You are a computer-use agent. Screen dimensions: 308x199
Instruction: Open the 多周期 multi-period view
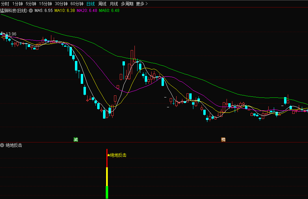click(x=127, y=4)
